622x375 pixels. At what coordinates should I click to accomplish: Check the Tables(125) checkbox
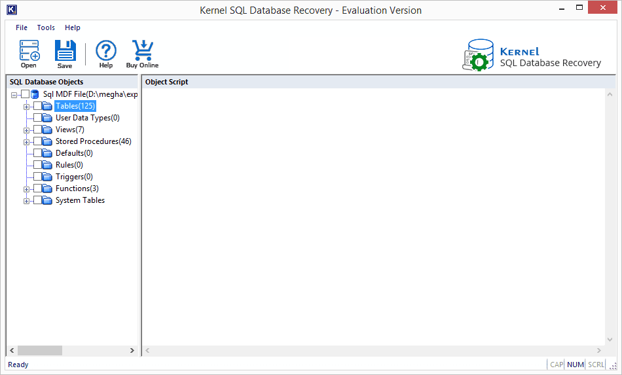click(x=38, y=106)
